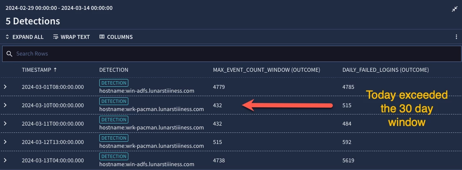462x170 pixels.
Task: Click the Expand All button
Action: pyautogui.click(x=24, y=37)
